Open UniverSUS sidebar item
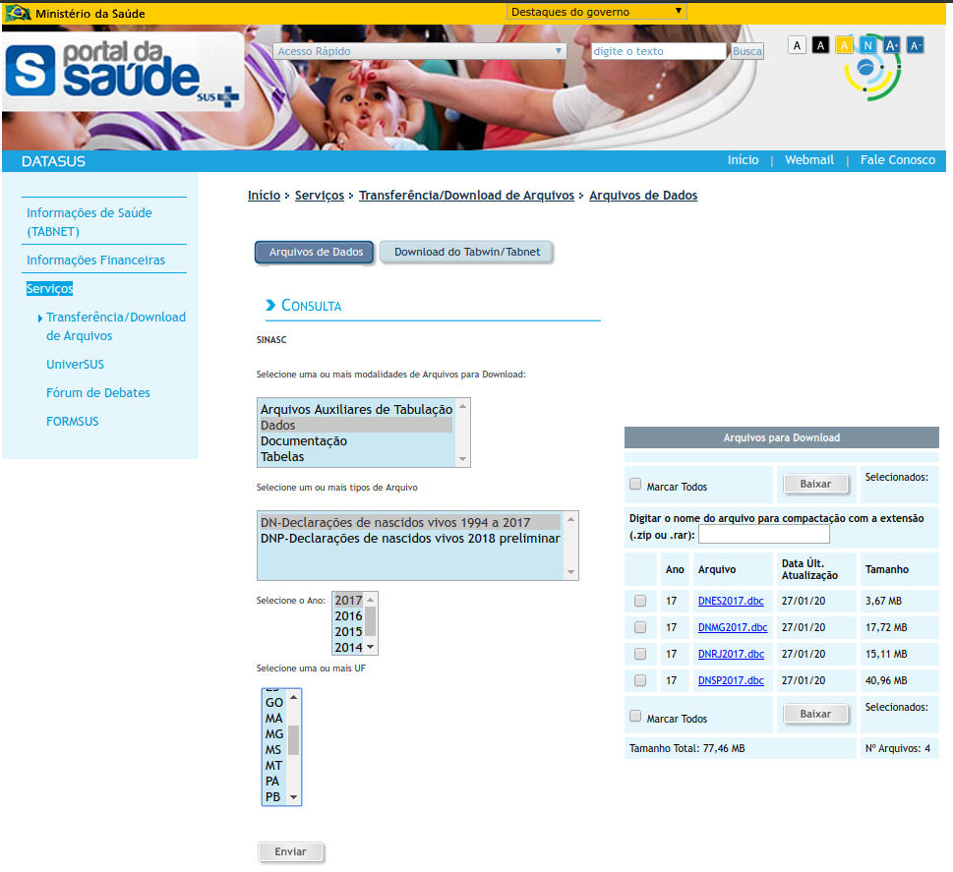The height and width of the screenshot is (872, 953). click(x=75, y=364)
